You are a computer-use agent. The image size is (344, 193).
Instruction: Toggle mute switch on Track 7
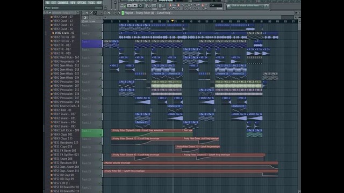[x=101, y=78]
